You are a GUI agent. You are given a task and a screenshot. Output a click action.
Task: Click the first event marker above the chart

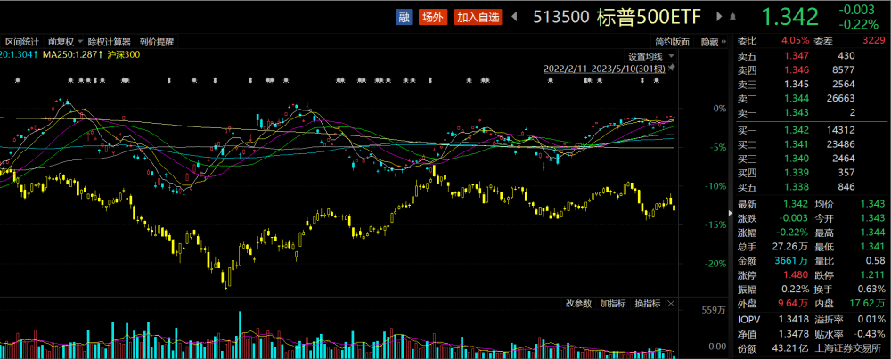click(18, 81)
